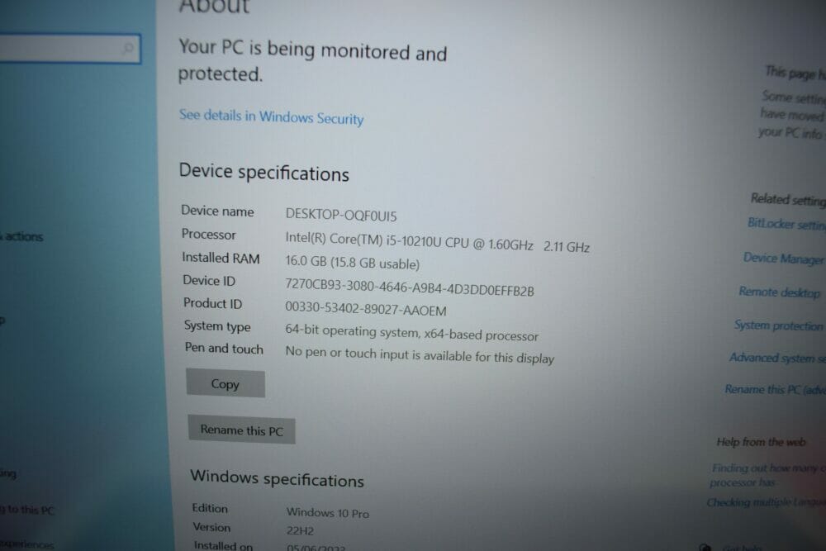The height and width of the screenshot is (551, 826).
Task: Open Advanced system settings link
Action: (777, 359)
